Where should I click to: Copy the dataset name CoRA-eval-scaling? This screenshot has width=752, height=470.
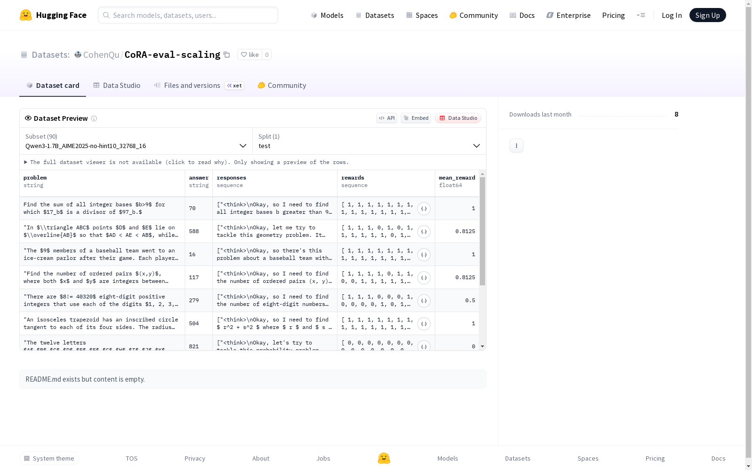pos(227,55)
